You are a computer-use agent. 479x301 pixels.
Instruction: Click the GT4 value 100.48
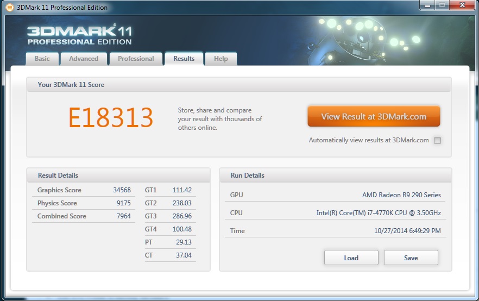(x=182, y=229)
